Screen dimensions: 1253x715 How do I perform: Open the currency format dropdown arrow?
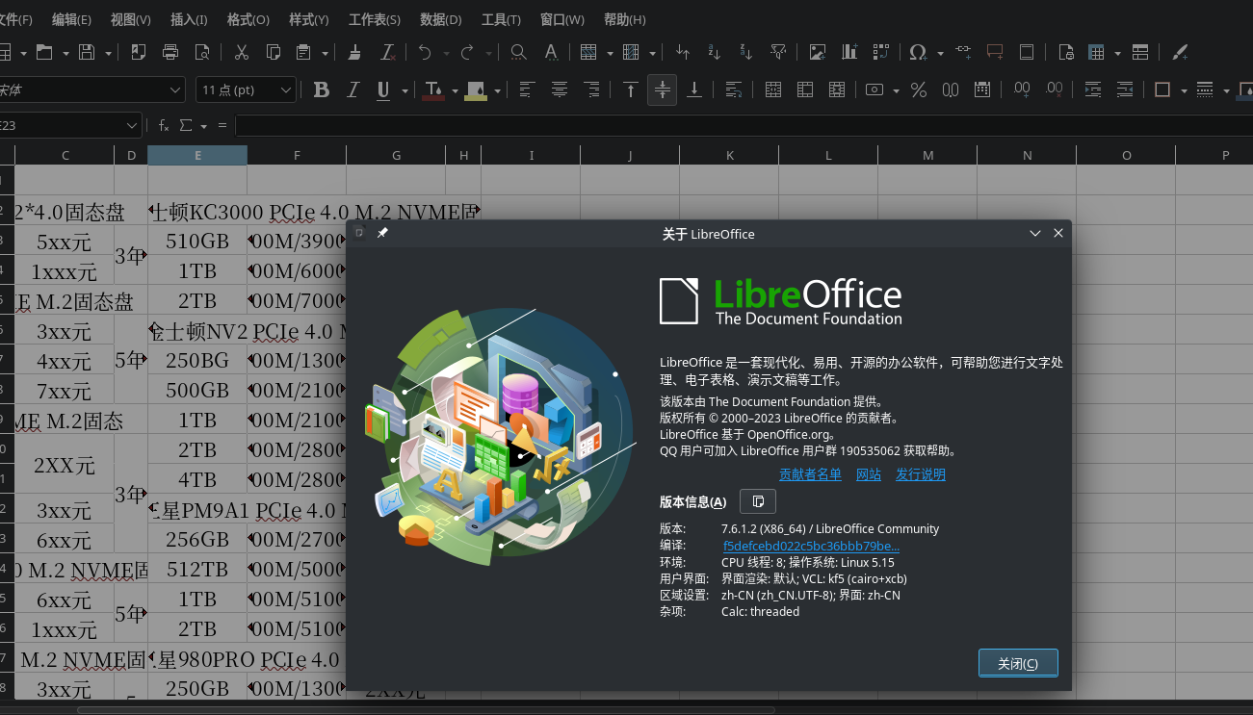click(896, 89)
